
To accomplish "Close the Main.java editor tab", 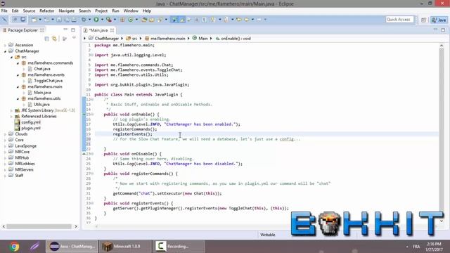I will click(112, 30).
